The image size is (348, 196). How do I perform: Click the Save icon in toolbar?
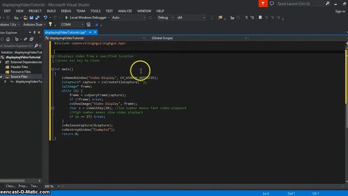click(32, 17)
